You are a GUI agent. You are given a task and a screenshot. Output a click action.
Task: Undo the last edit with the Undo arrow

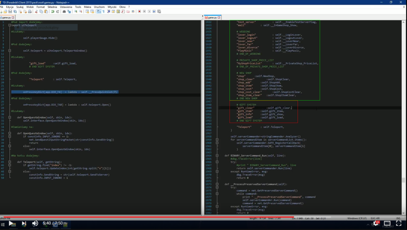[53, 11]
